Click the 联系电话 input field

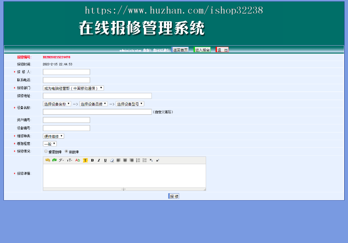click(x=66, y=80)
